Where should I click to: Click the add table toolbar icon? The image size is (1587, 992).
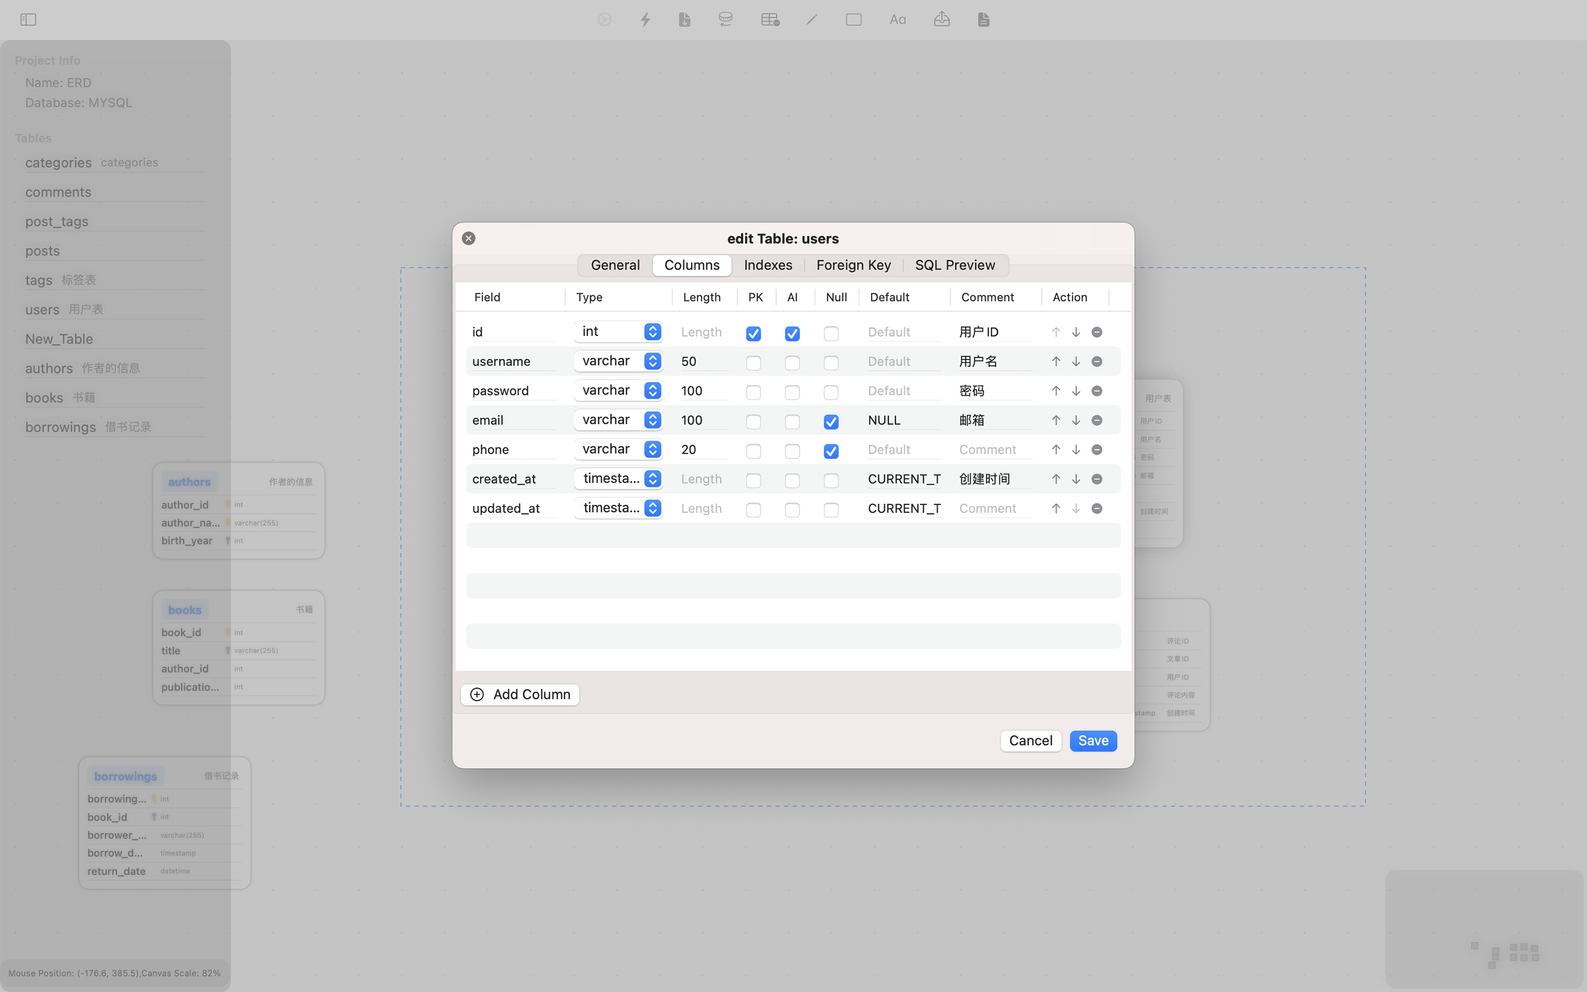[x=770, y=20]
